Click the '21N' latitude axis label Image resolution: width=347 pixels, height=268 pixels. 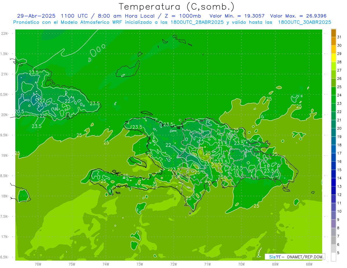pyautogui.click(x=5, y=74)
